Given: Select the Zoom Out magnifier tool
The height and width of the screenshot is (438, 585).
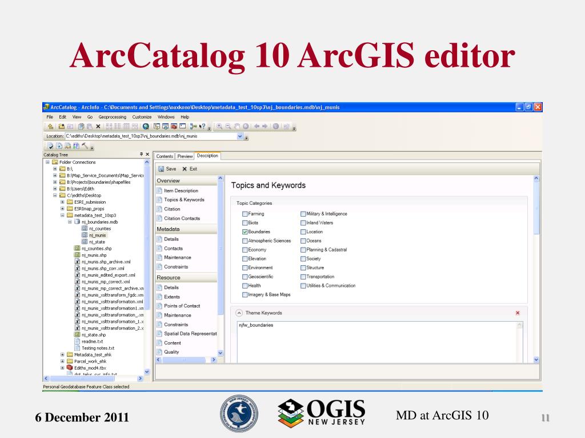Looking at the screenshot, I should point(228,126).
